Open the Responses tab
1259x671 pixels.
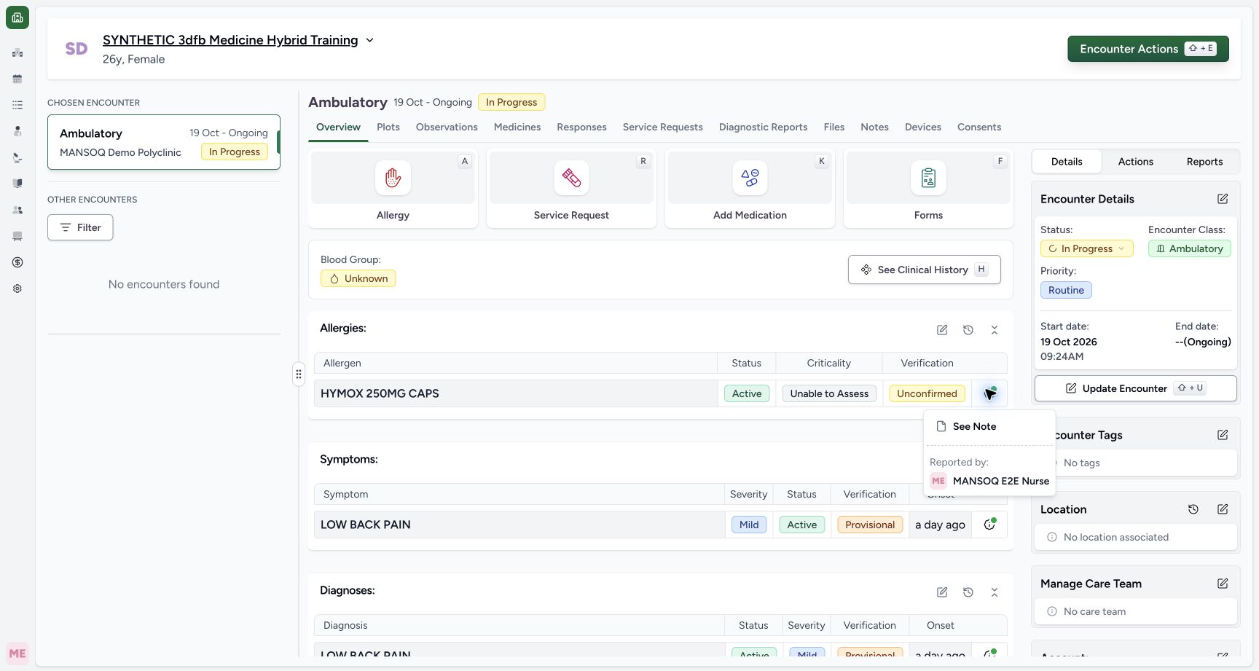[581, 127]
